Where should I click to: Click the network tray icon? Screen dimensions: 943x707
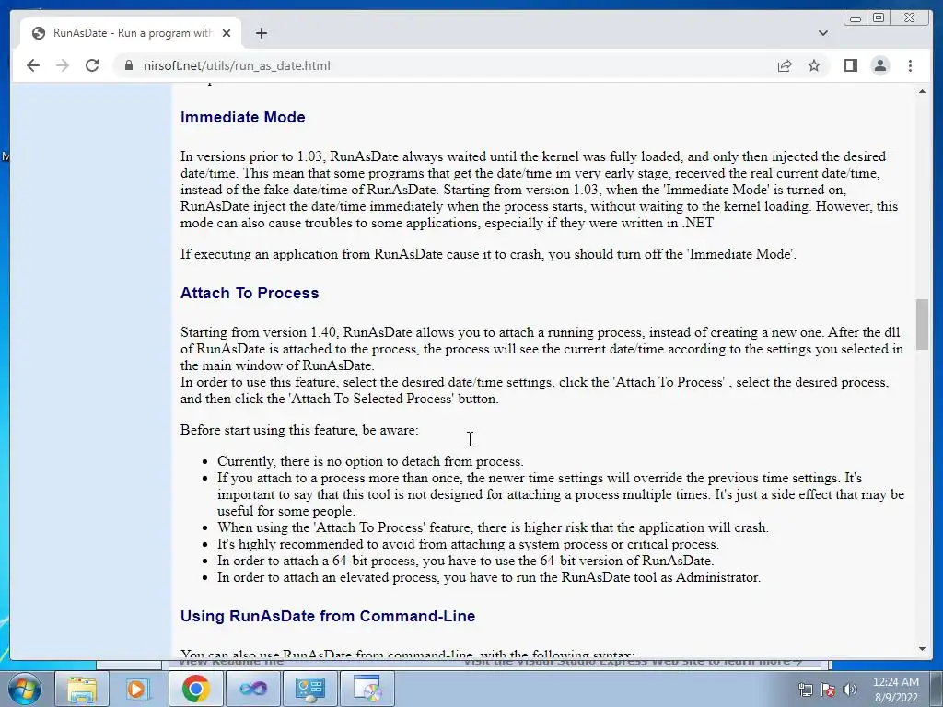[805, 690]
